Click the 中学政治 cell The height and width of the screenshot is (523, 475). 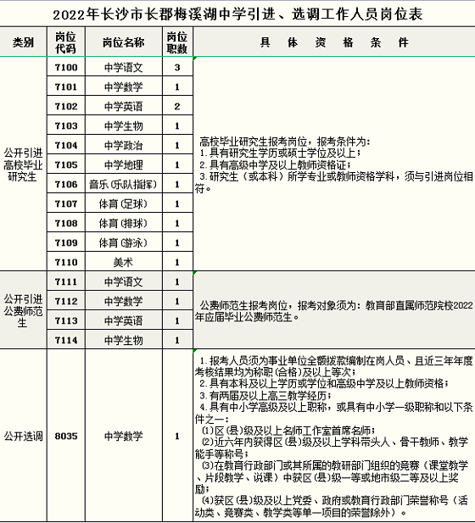coord(124,145)
